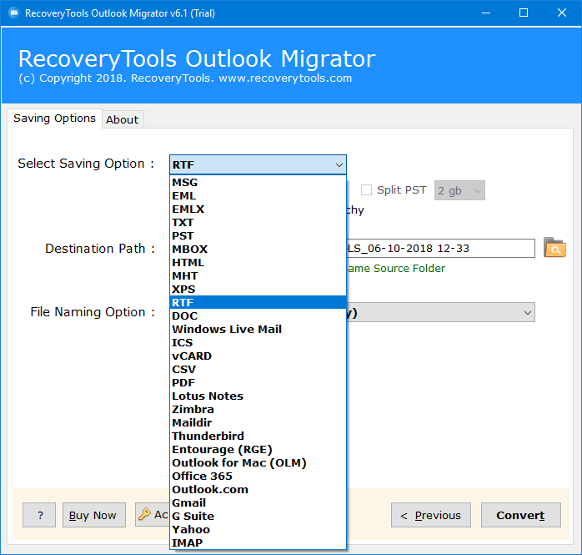Click the Buy Now button
582x555 pixels.
coord(94,515)
